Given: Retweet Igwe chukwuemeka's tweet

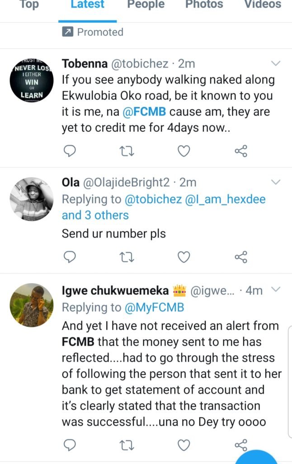Looking at the screenshot, I should (x=127, y=445).
